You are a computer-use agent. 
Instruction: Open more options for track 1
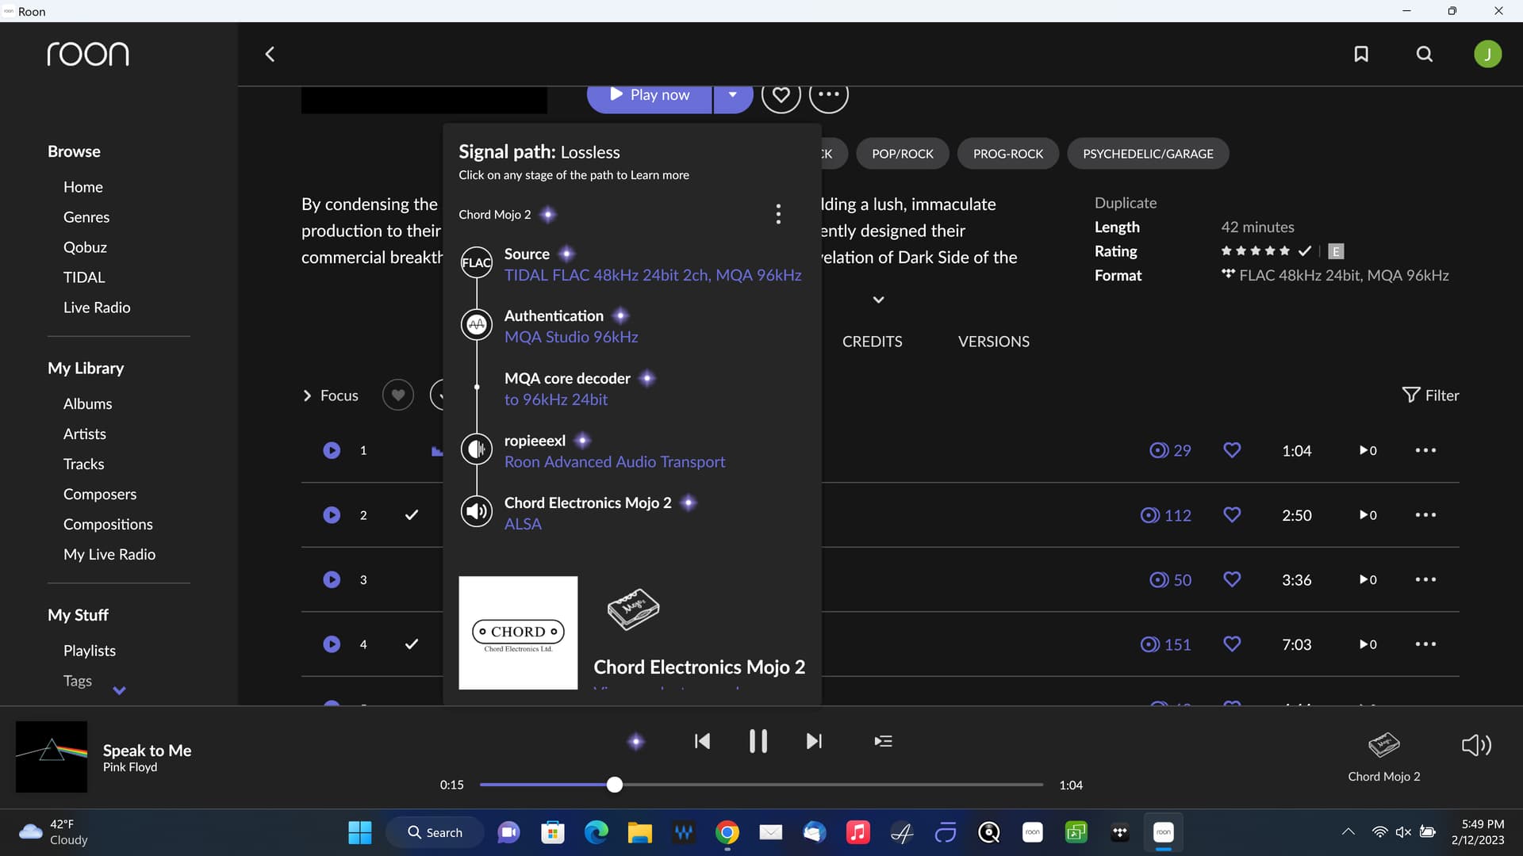[1425, 450]
